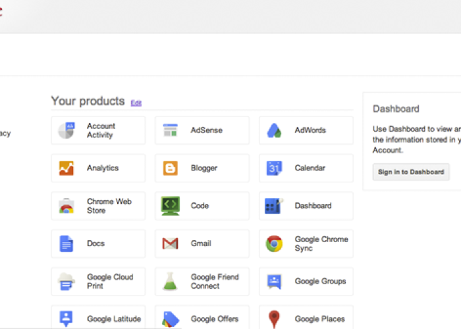Click the Google Friend Connect label
The height and width of the screenshot is (329, 461).
[x=215, y=282]
